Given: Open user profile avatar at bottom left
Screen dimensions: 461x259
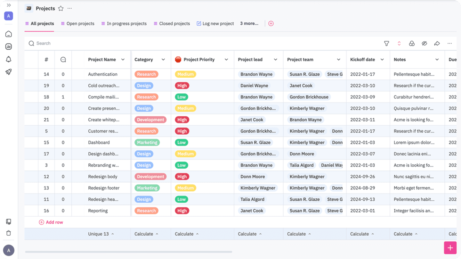Looking at the screenshot, I should [x=9, y=250].
